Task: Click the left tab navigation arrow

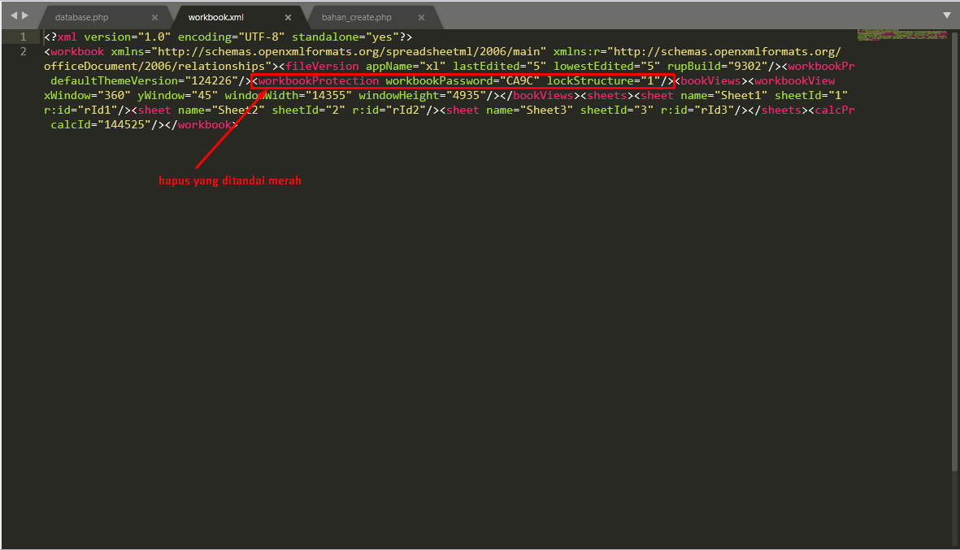Action: pos(14,15)
